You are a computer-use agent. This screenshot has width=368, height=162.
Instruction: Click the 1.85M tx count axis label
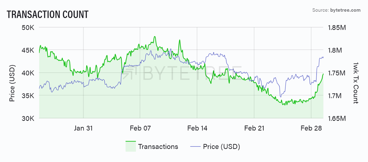(337, 28)
